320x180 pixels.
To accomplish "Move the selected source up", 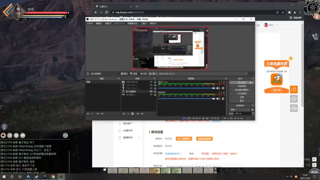I will click(x=138, y=114).
